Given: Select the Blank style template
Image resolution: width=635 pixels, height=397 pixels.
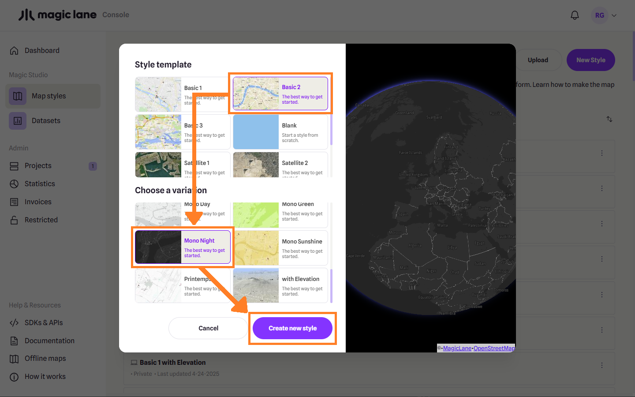Looking at the screenshot, I should [280, 132].
